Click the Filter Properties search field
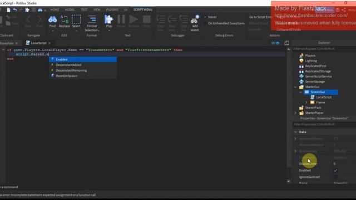The width and height of the screenshot is (356, 200). (324, 124)
